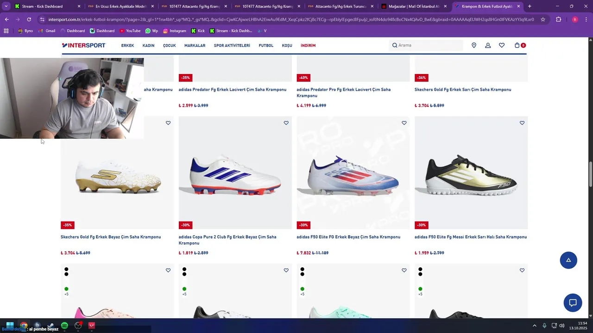
Task: Reload the Intersport page
Action: (29, 19)
